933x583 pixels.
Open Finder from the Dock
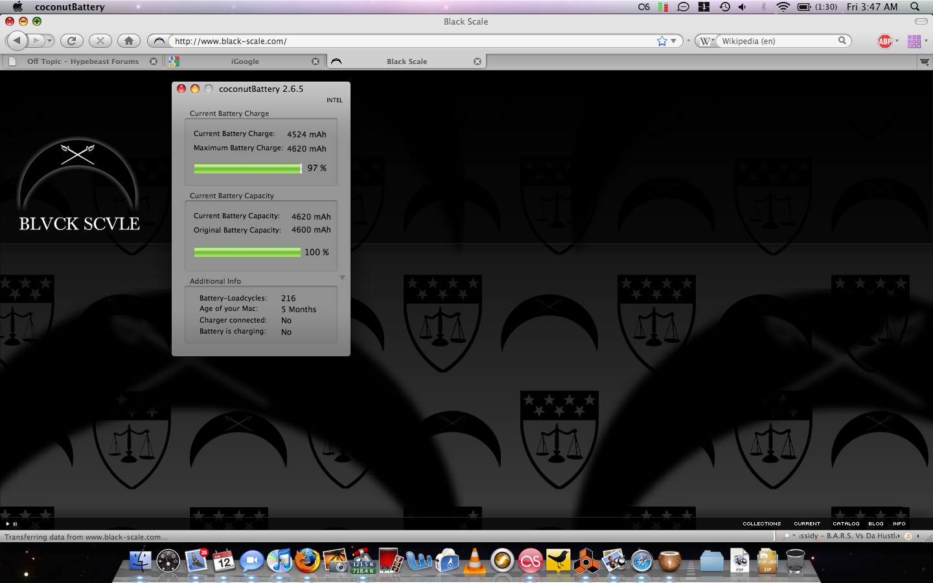coord(139,560)
